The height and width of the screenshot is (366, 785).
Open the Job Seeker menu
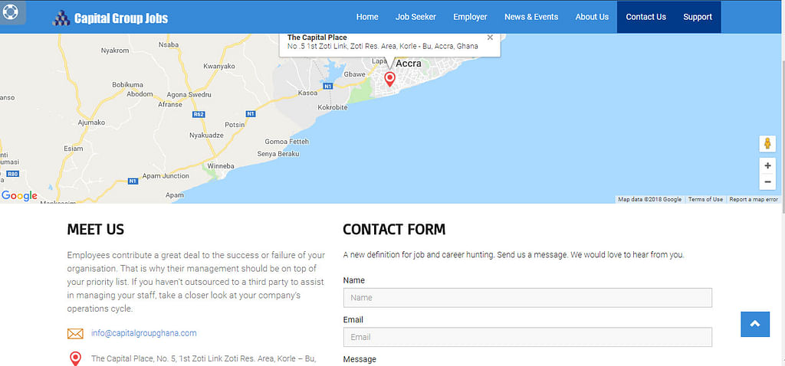(x=415, y=17)
